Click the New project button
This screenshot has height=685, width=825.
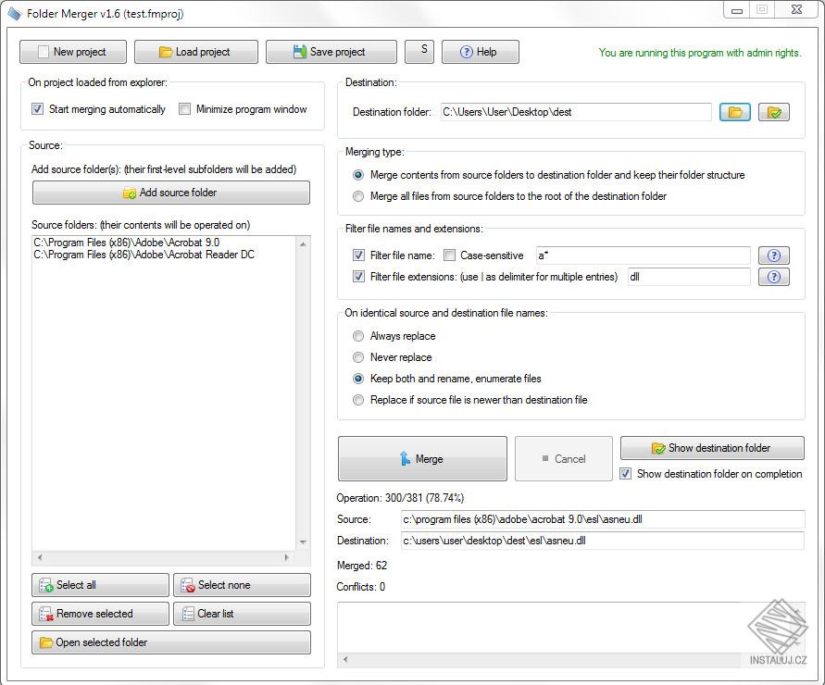73,52
